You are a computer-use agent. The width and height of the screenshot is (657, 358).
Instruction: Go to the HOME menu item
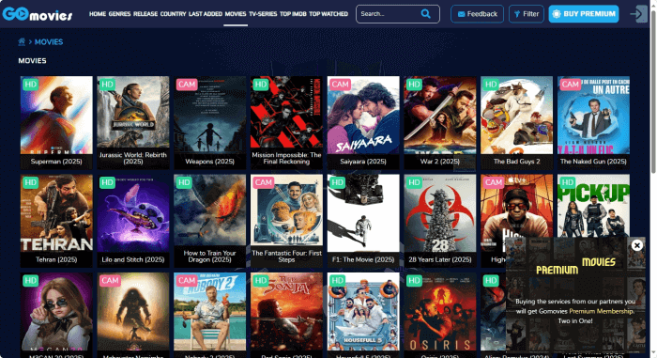[98, 14]
